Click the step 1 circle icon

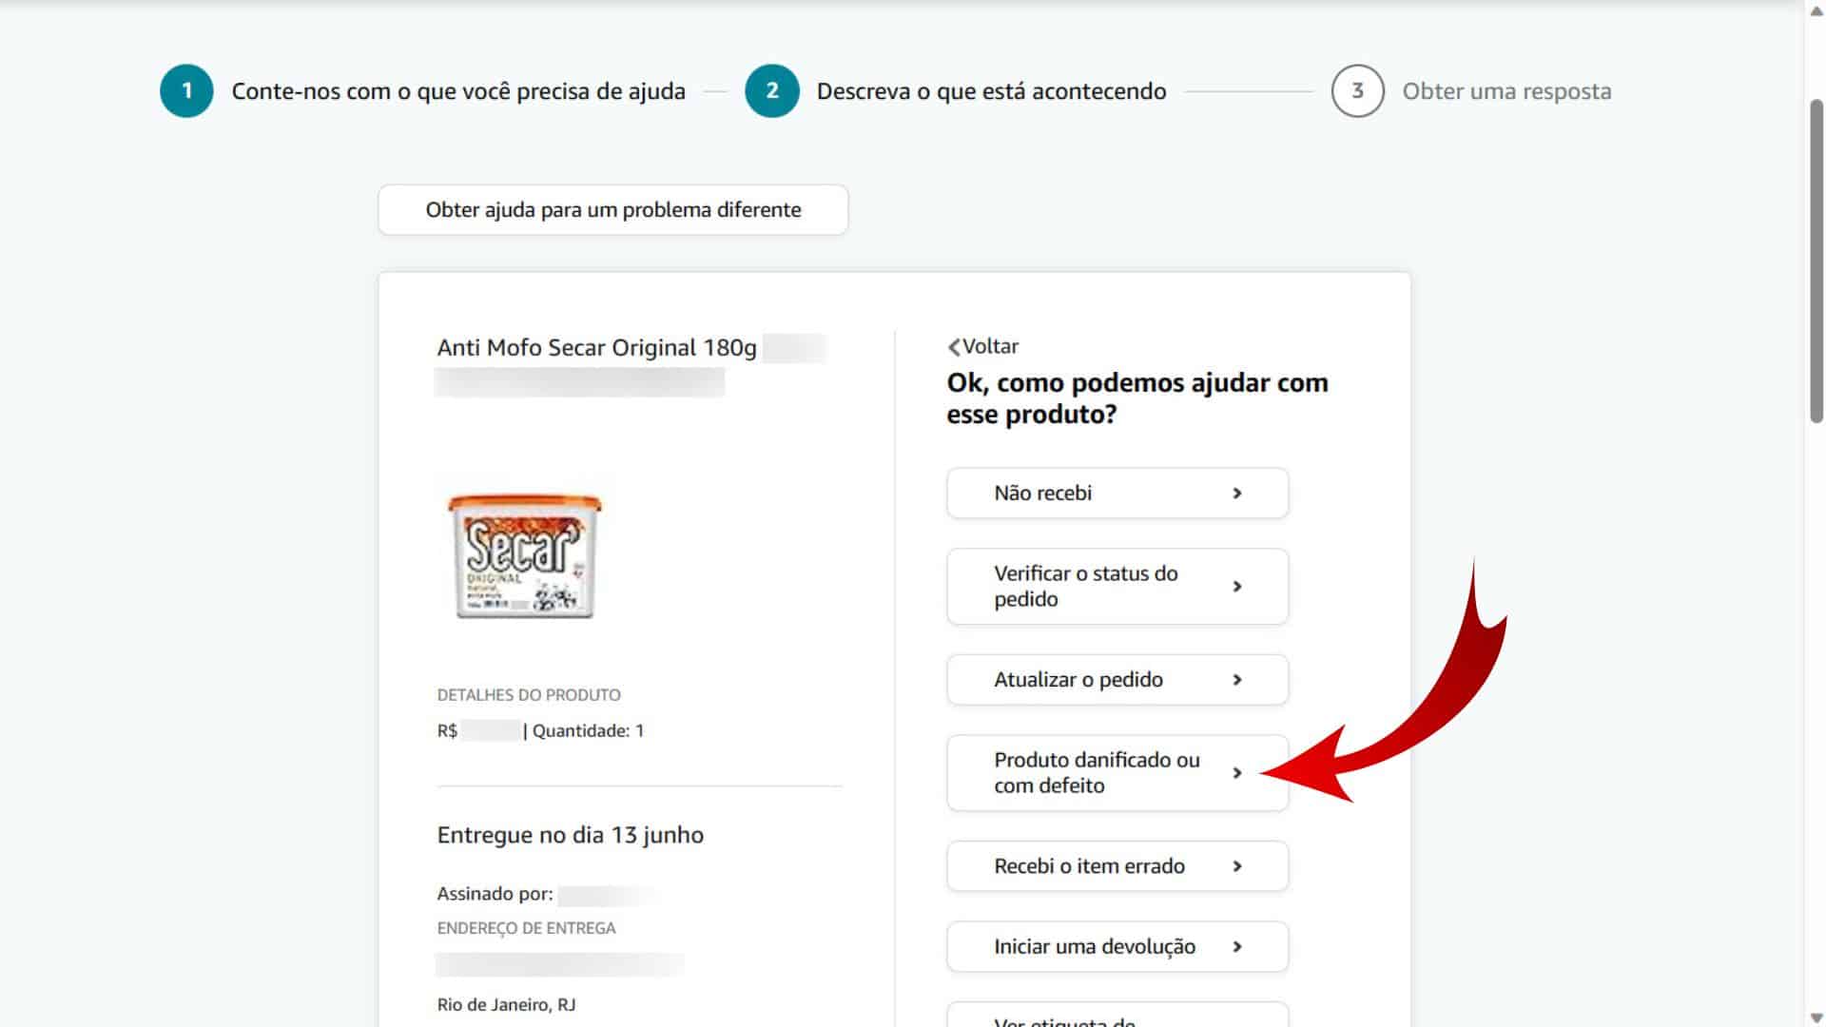click(x=186, y=91)
